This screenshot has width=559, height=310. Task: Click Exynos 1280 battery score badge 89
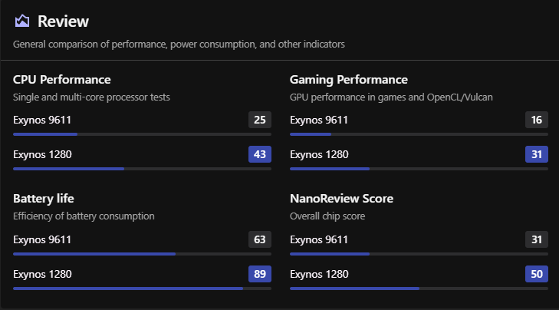pyautogui.click(x=260, y=274)
